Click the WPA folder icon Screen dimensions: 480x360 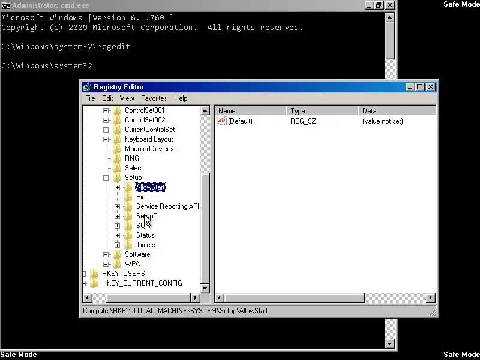pos(116,264)
